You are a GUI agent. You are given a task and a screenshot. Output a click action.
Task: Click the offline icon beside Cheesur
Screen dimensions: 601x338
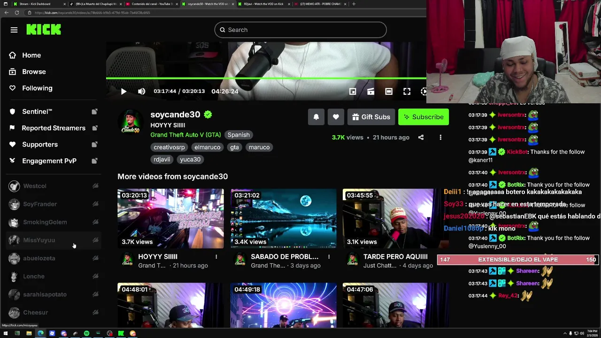pyautogui.click(x=95, y=313)
